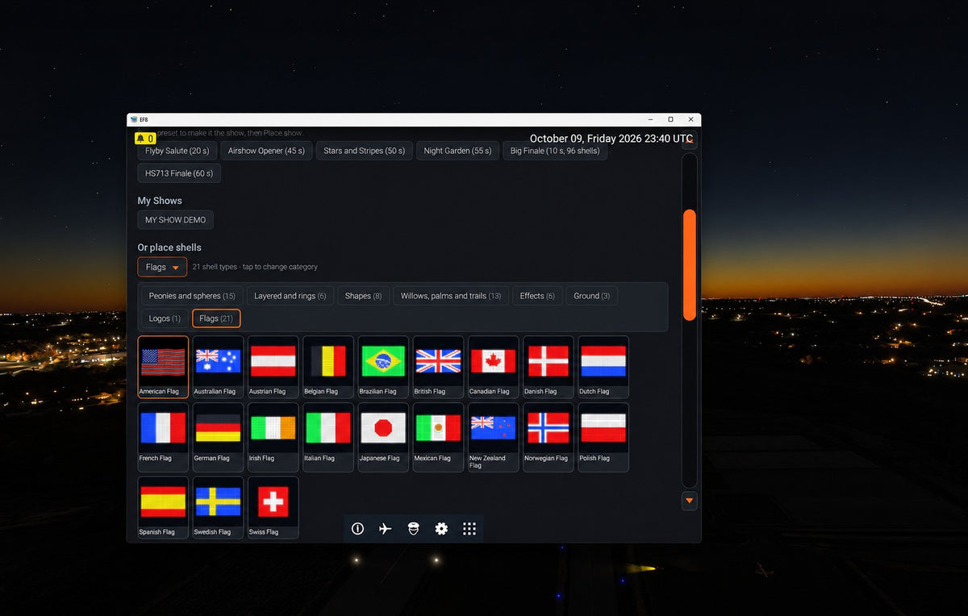968x616 pixels.
Task: Select the Belgian Flag shell
Action: 328,367
